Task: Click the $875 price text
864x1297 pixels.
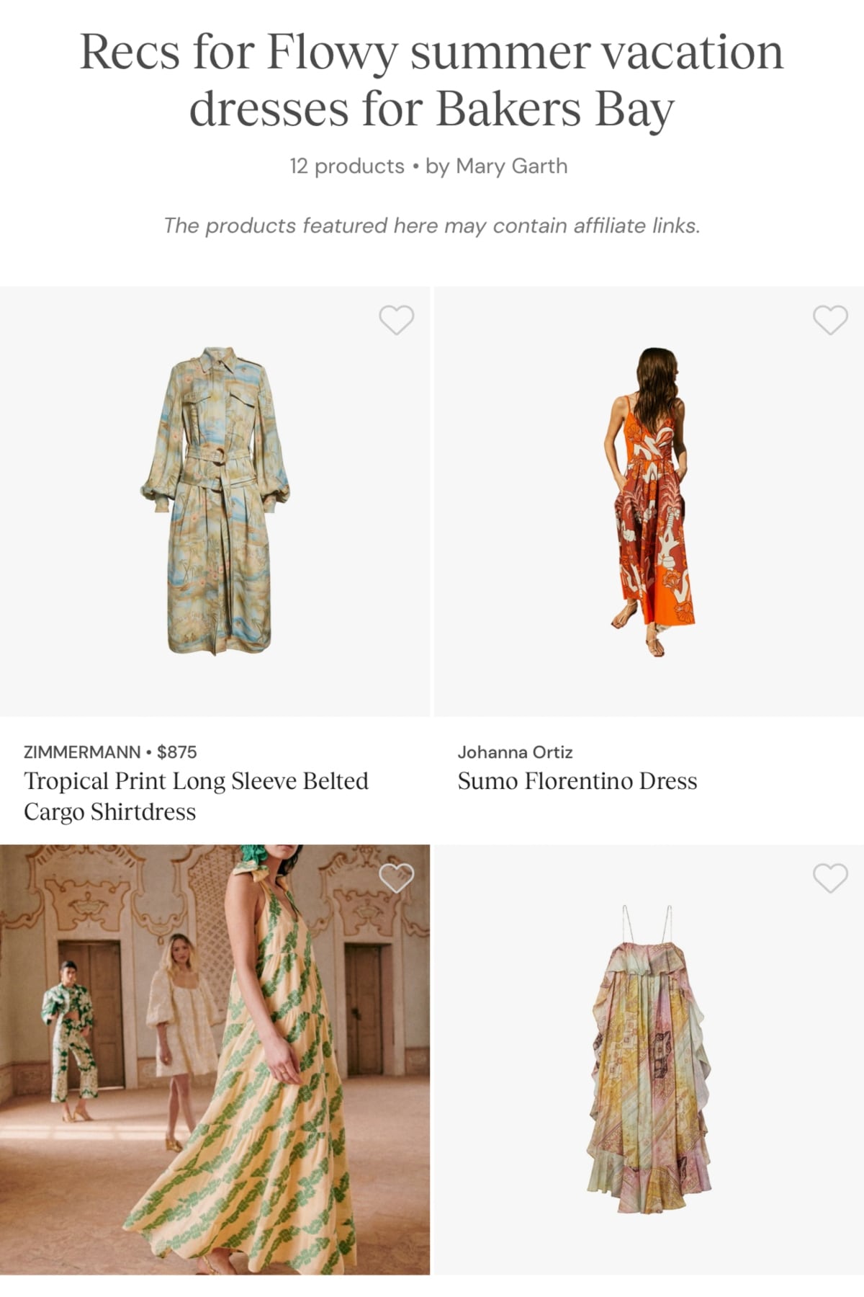Action: point(177,752)
